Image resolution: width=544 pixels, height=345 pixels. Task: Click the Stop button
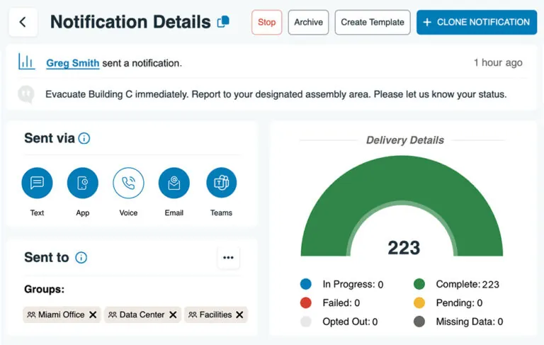tap(266, 22)
